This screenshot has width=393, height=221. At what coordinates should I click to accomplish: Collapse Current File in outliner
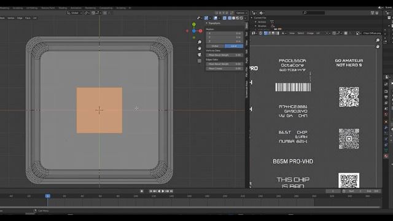point(252,18)
